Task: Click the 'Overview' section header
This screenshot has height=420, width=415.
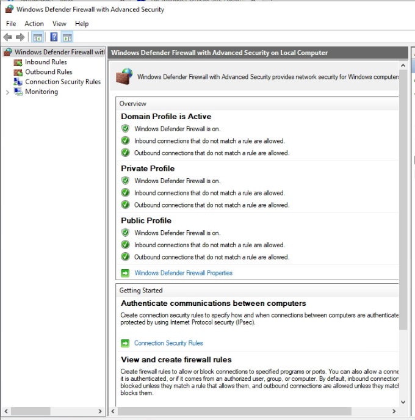Action: [133, 104]
